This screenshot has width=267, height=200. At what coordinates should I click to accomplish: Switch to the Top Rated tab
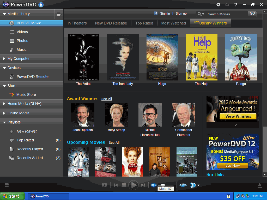144,23
